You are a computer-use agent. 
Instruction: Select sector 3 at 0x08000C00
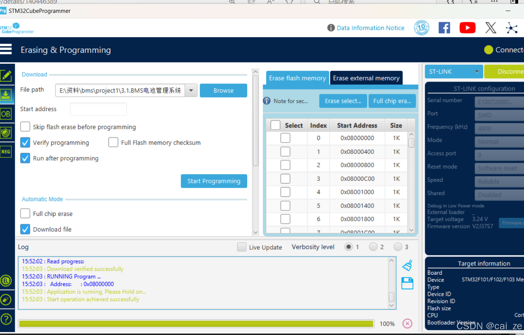pos(285,179)
